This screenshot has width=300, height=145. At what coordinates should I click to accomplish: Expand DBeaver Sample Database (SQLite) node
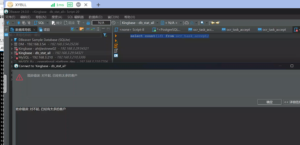click(x=12, y=40)
